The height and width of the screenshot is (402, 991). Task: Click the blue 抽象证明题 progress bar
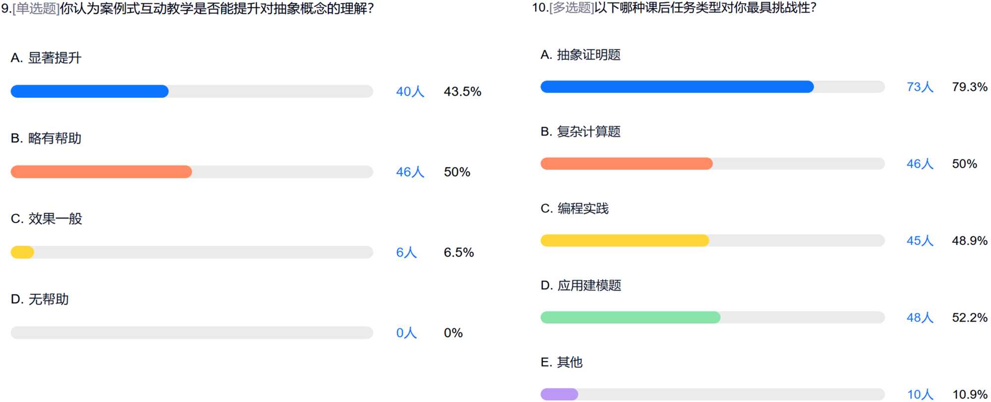point(677,87)
